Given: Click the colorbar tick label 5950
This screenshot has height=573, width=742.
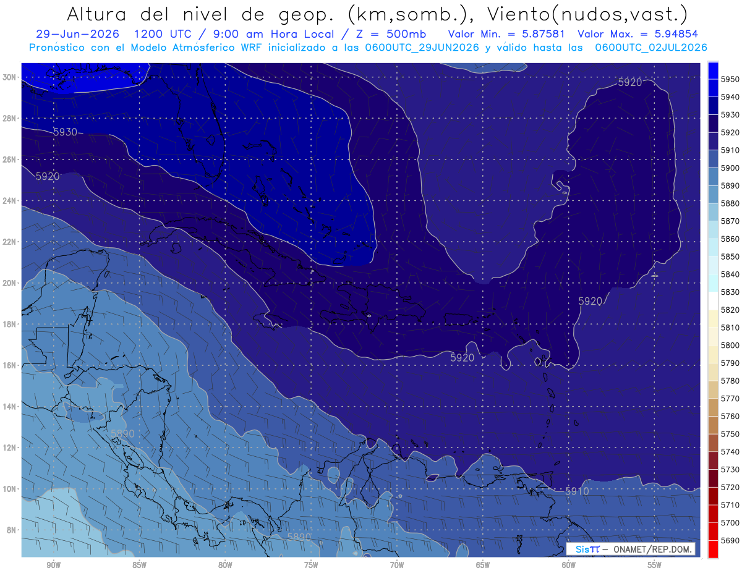Looking at the screenshot, I should (x=730, y=79).
